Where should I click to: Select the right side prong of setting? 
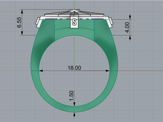click(111, 22)
